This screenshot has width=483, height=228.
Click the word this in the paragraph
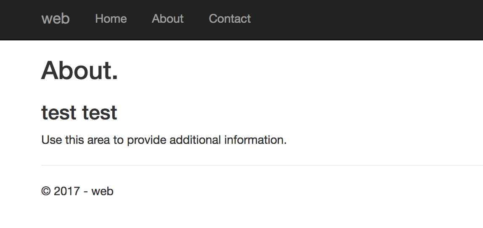click(74, 140)
